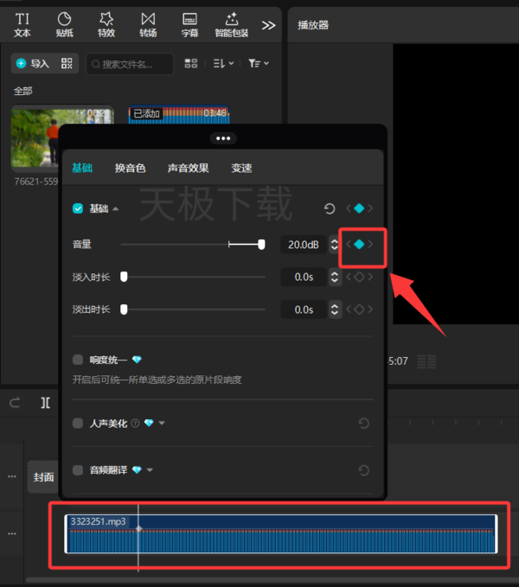519x587 pixels.
Task: Uncheck the 基础 section checkbox
Action: click(78, 208)
